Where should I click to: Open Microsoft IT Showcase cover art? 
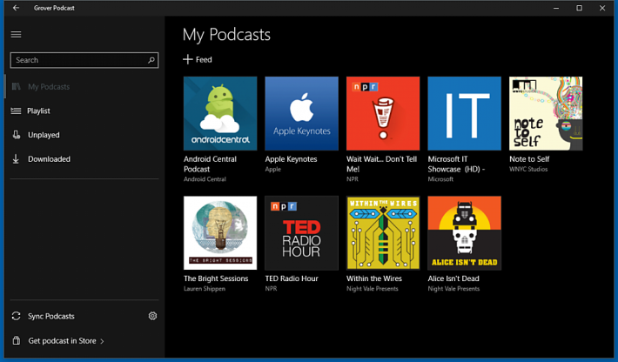(464, 113)
